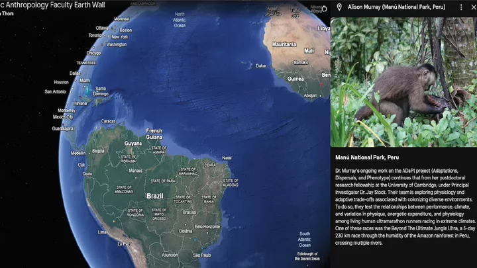Image resolution: width=477 pixels, height=268 pixels.
Task: Click the Mexico City label
Action: pos(63,117)
